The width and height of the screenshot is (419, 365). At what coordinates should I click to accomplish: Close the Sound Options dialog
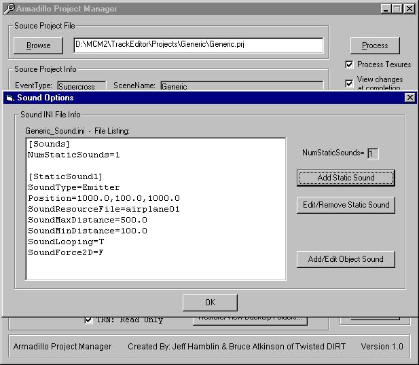[x=409, y=98]
